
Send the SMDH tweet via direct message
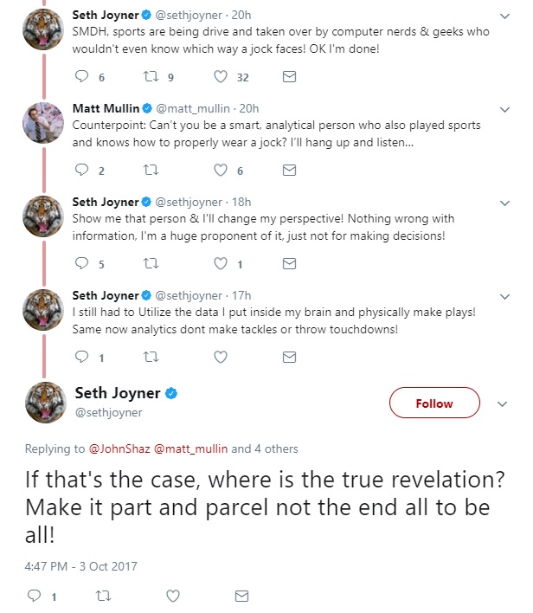click(x=290, y=77)
